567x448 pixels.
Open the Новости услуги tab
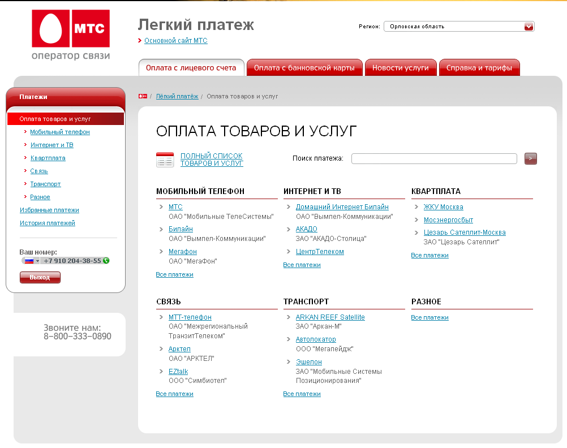tap(400, 68)
